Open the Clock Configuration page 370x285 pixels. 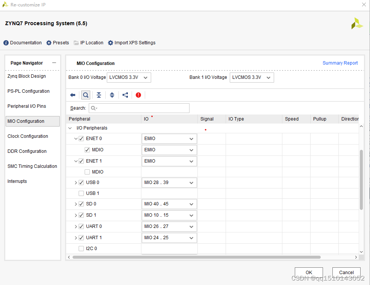[27, 136]
